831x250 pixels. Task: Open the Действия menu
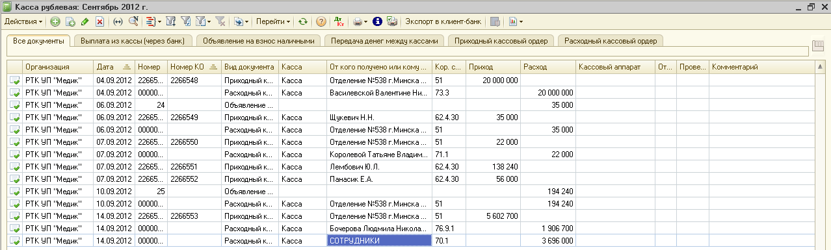(x=23, y=21)
